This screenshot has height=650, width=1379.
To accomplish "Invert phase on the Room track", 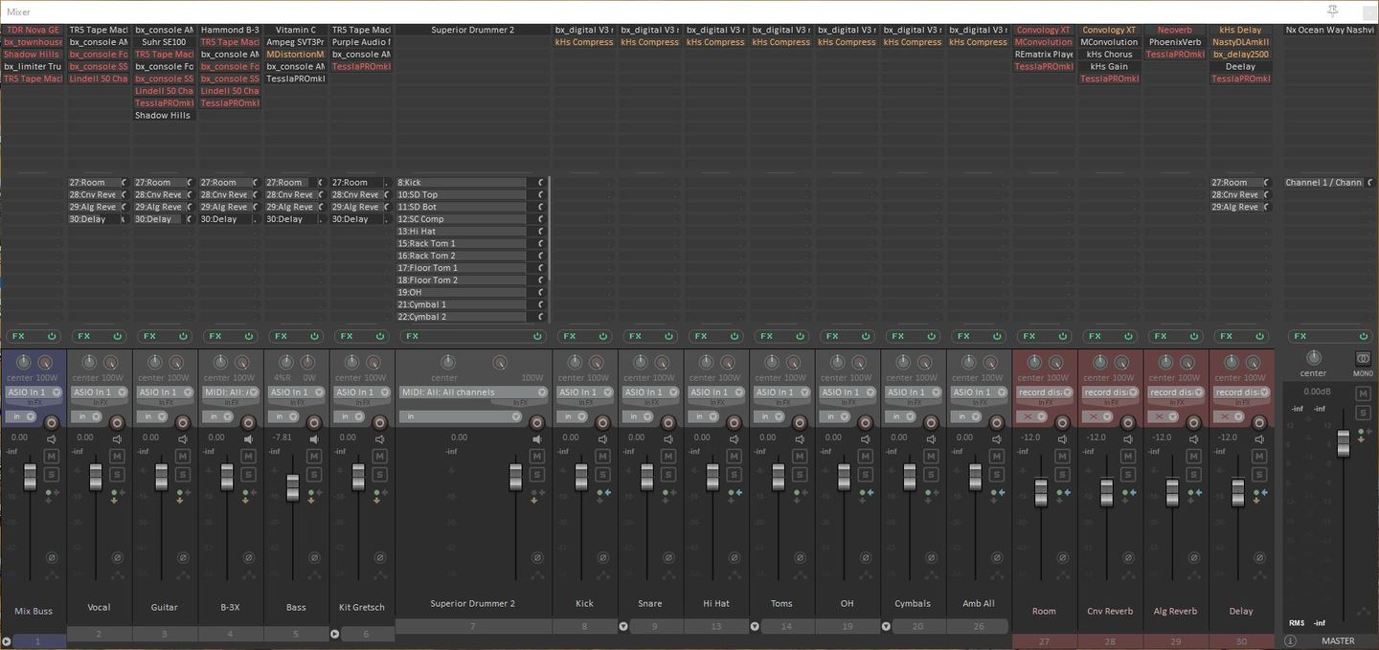I will click(1061, 557).
